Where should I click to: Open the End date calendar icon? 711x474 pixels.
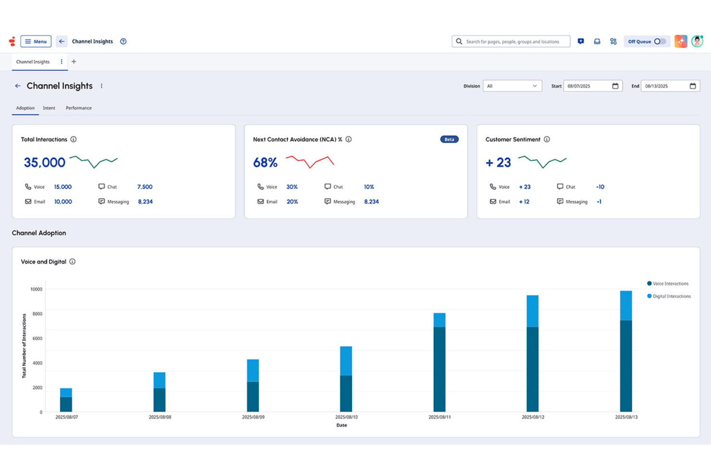click(693, 86)
